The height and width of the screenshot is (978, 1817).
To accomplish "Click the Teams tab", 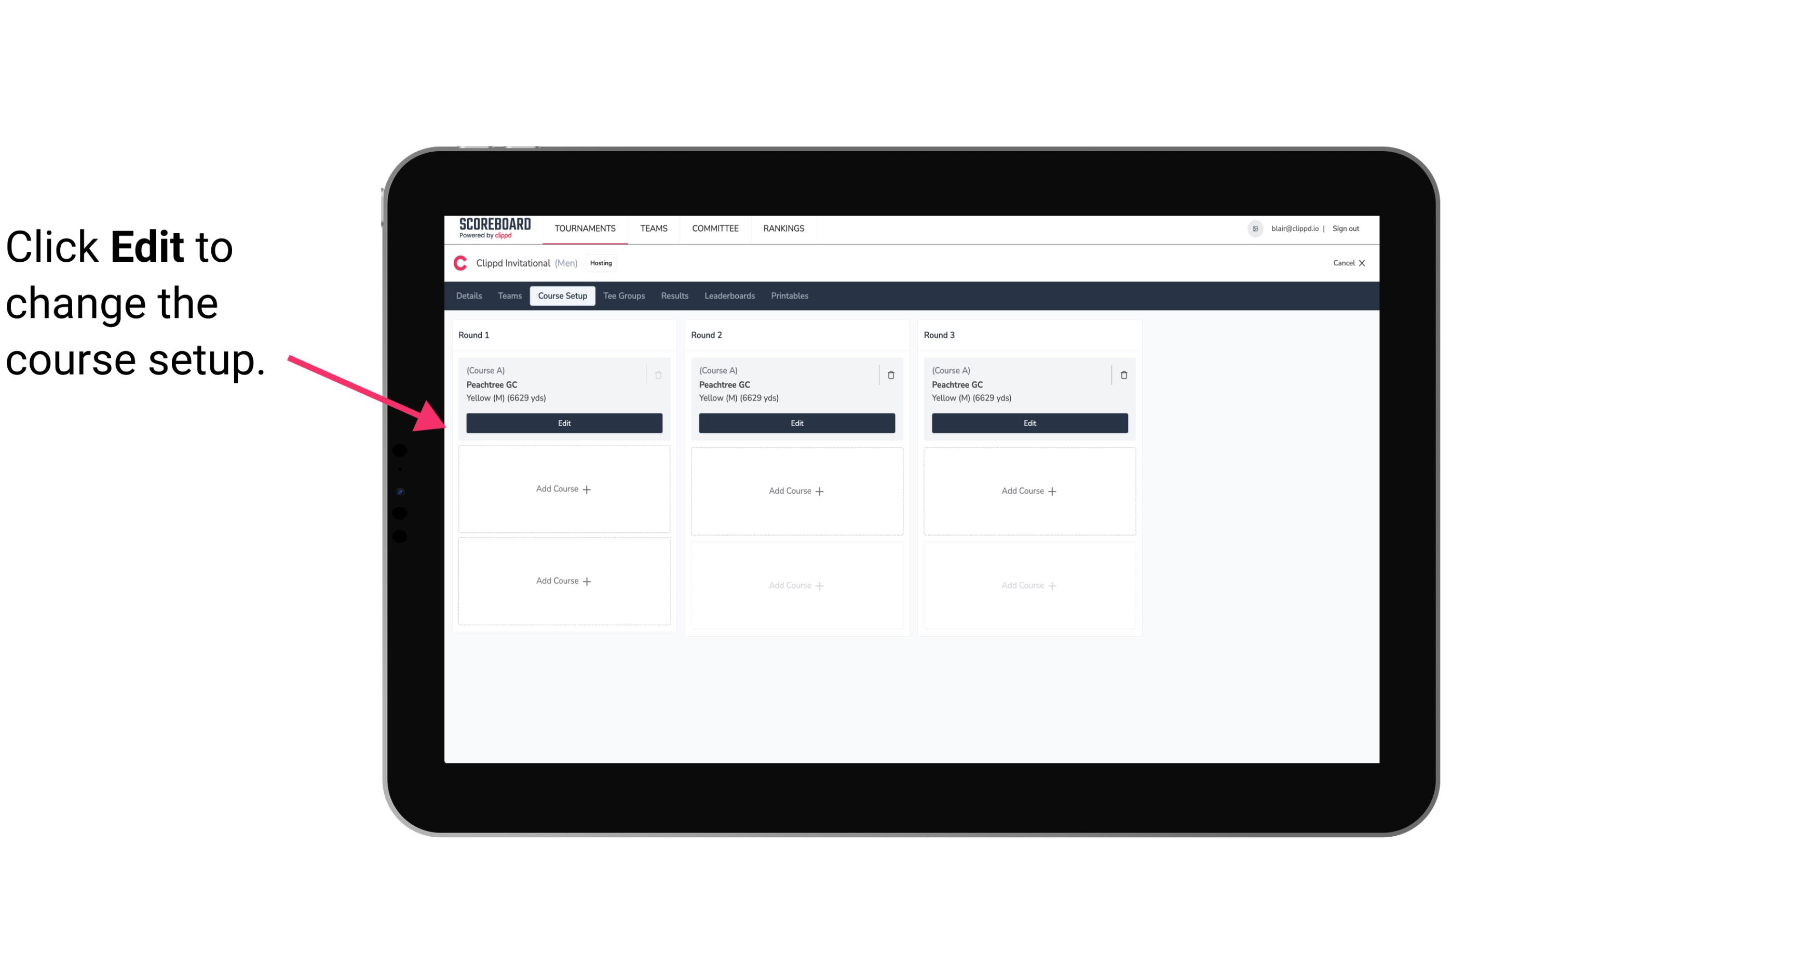I will 509,296.
